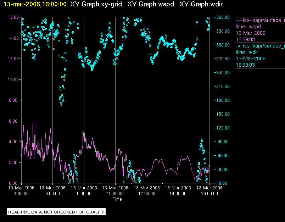Click the 8:00:00 x-axis tick label

pos(84,194)
